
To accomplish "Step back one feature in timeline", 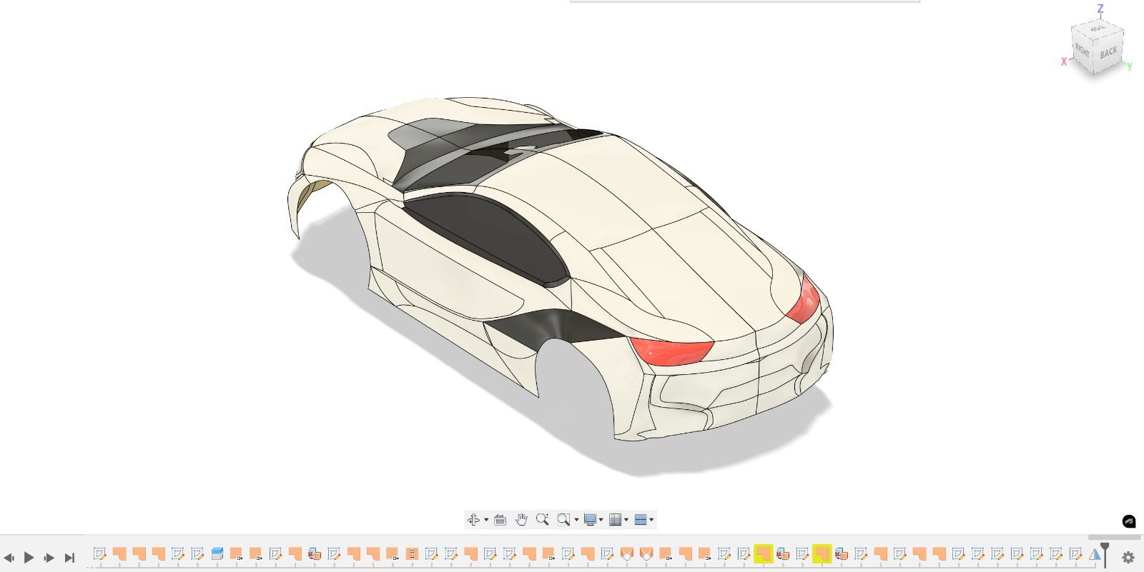I will pos(9,558).
